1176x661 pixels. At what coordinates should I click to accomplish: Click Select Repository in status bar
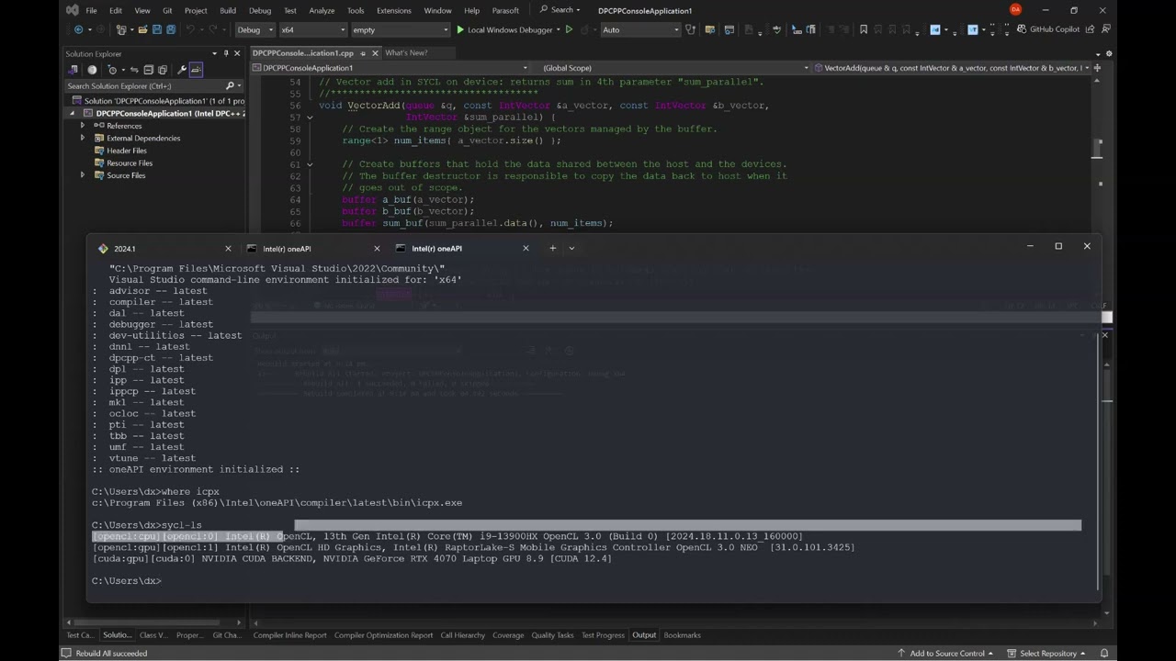coord(1047,654)
